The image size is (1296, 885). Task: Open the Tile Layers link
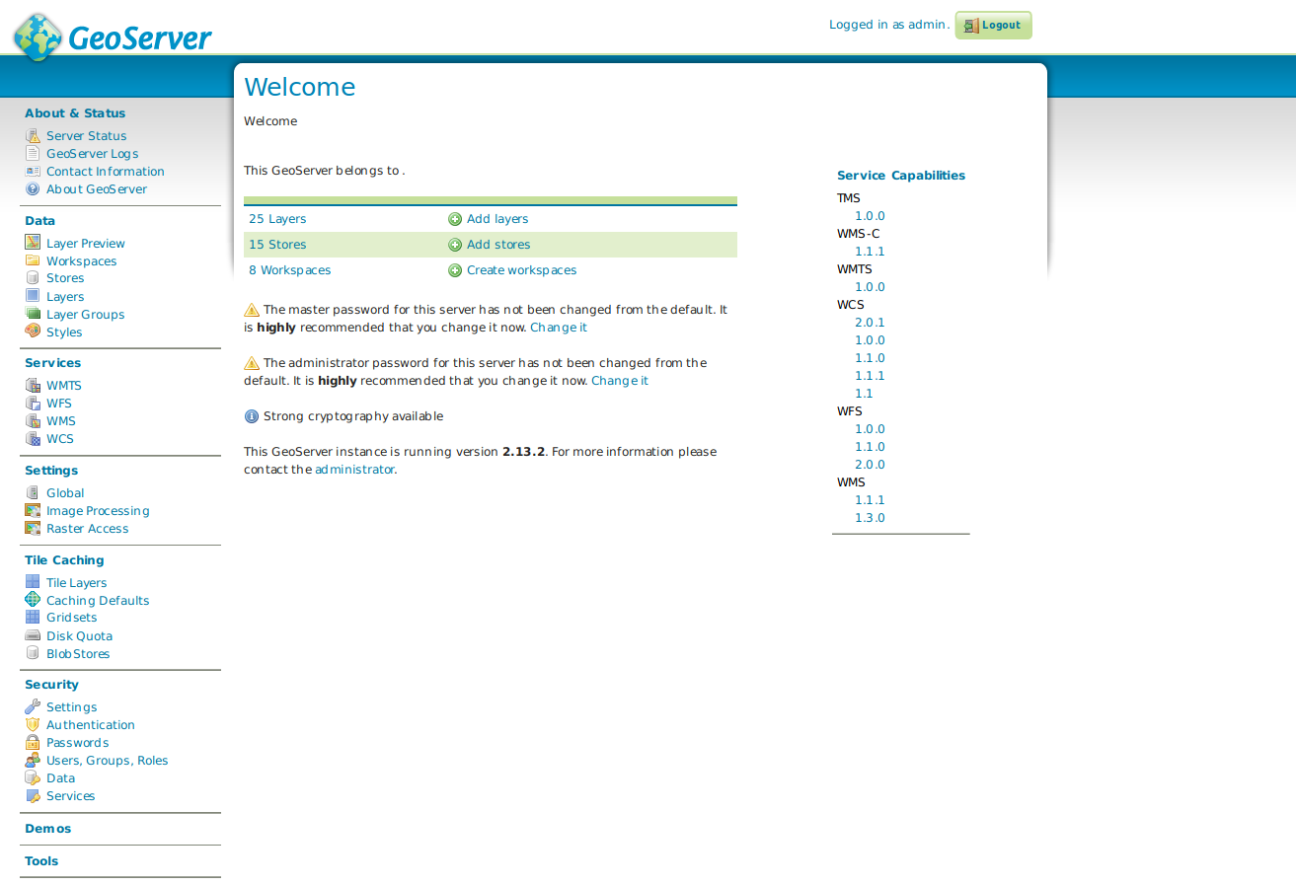coord(77,583)
